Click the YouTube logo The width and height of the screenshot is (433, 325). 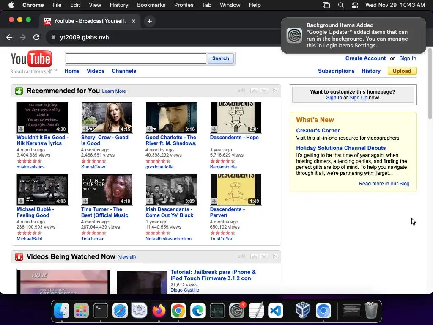pyautogui.click(x=31, y=59)
